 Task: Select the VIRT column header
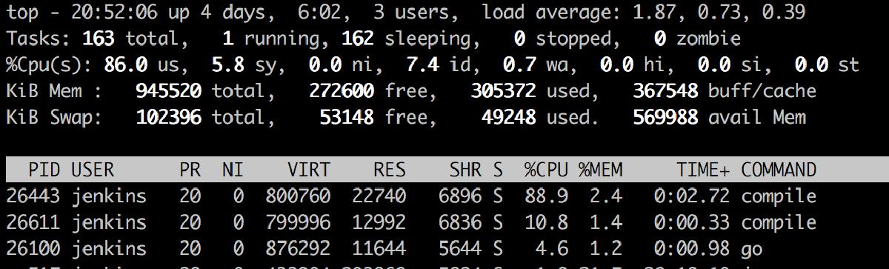coord(308,170)
